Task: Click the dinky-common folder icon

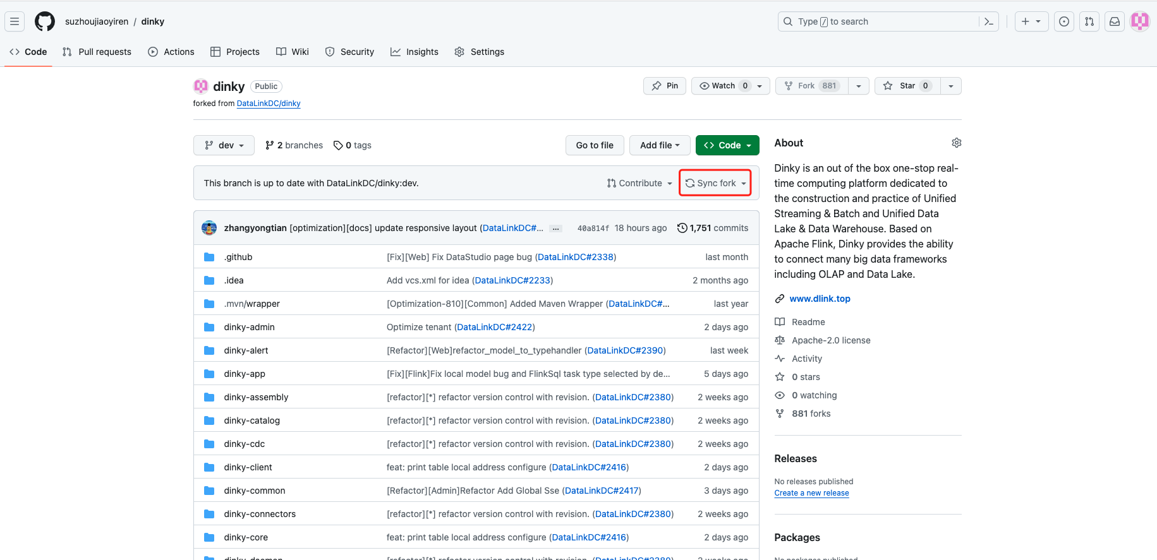Action: [209, 491]
